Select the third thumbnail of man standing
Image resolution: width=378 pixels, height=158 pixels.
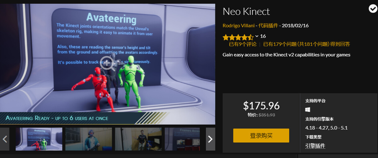tap(138, 139)
